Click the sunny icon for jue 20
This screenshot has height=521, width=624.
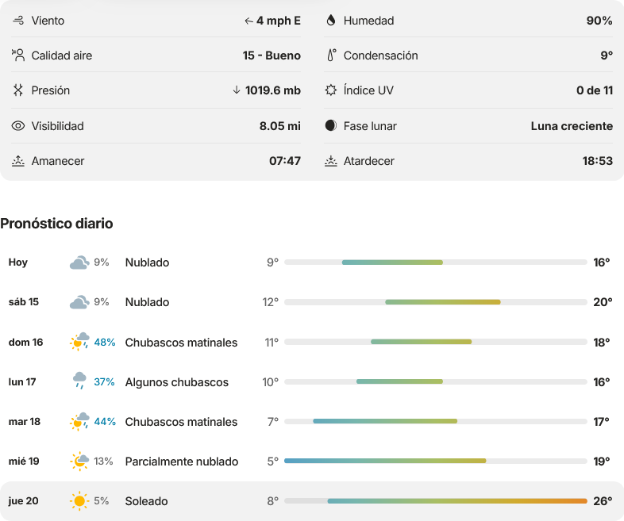coord(79,500)
